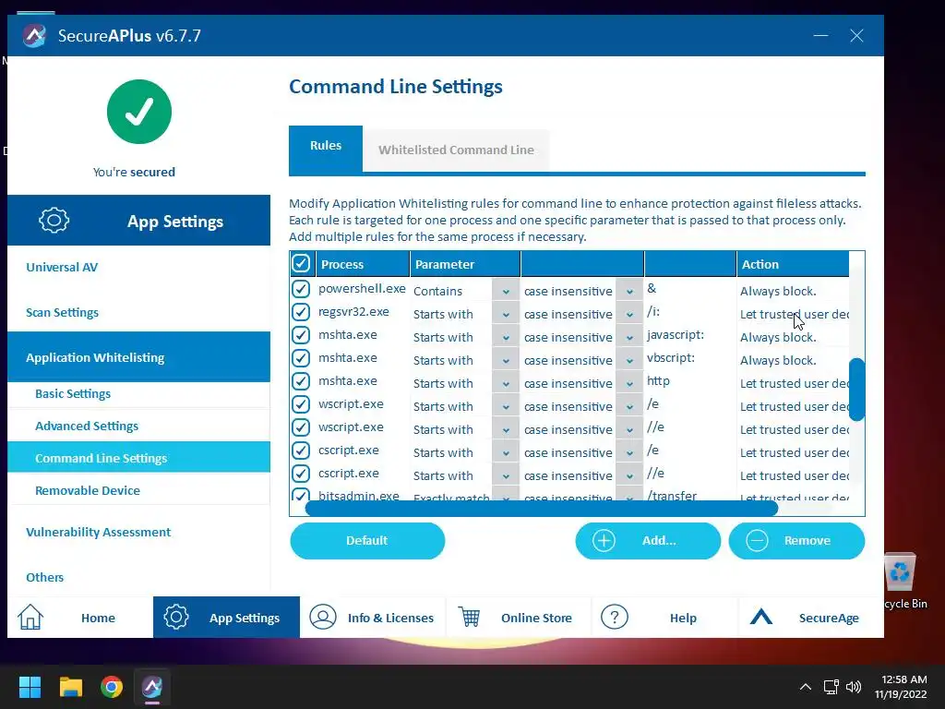Open Universal AV settings
Image resolution: width=945 pixels, height=709 pixels.
[x=62, y=267]
